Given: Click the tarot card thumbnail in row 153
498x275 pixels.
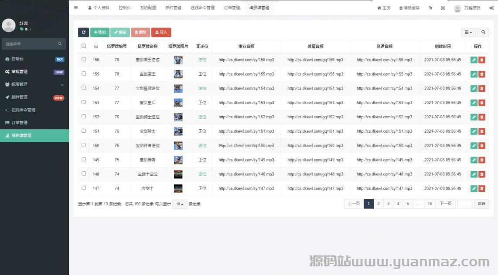Looking at the screenshot, I should click(x=178, y=103).
